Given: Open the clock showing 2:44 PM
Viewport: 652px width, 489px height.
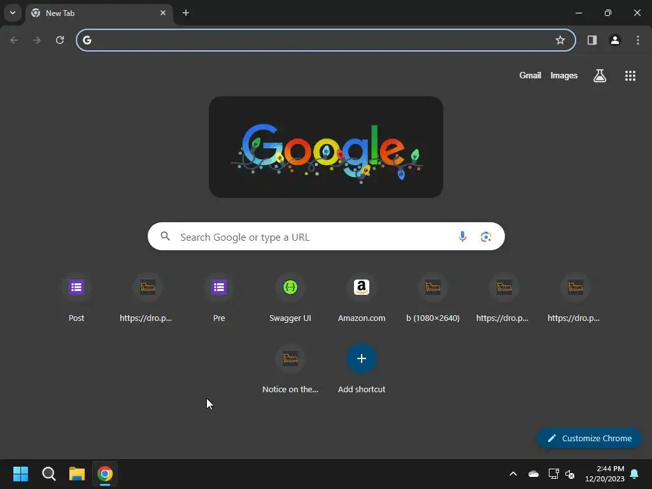Looking at the screenshot, I should (x=605, y=474).
